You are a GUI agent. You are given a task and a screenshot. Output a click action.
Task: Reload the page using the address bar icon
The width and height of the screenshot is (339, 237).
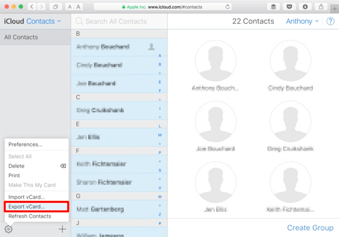click(227, 7)
